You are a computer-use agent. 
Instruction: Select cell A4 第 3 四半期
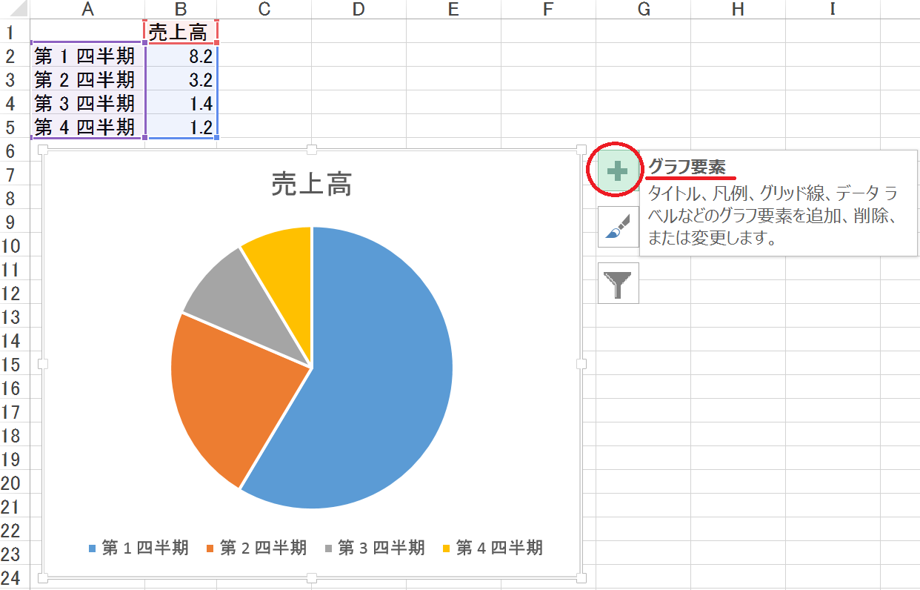[x=87, y=103]
